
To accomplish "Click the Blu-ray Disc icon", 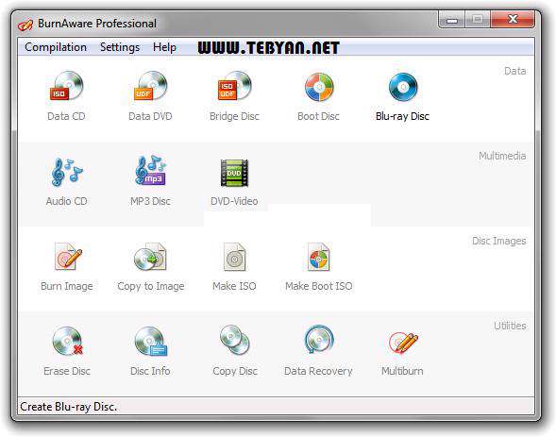I will pos(403,87).
